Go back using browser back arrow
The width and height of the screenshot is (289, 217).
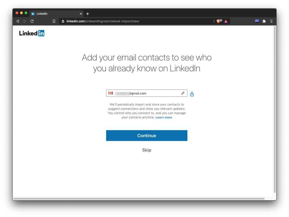[18, 21]
